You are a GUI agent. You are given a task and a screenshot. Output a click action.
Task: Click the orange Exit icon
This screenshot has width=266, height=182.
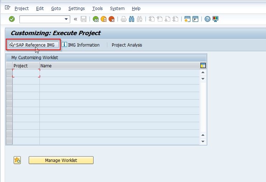pos(104,19)
